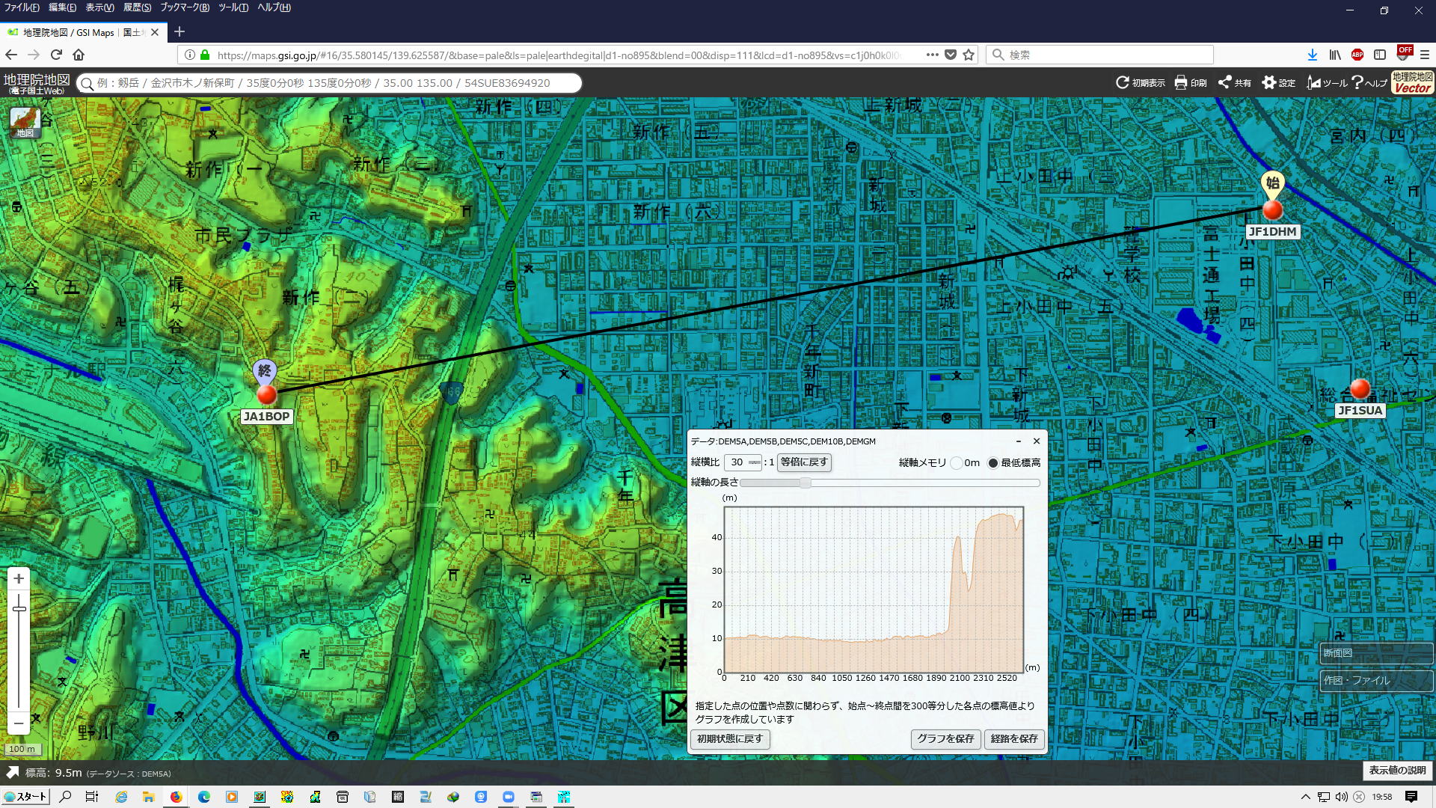Expand the 作図・ファイル panel
The height and width of the screenshot is (808, 1436).
click(1376, 681)
